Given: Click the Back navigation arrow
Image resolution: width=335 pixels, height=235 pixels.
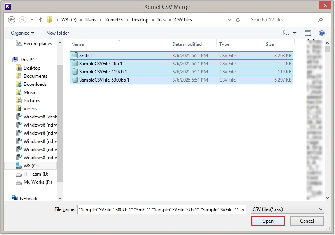Looking at the screenshot, I should pos(11,20).
